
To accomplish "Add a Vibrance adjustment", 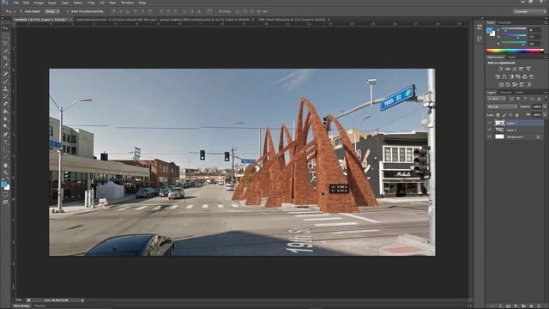I will point(528,69).
